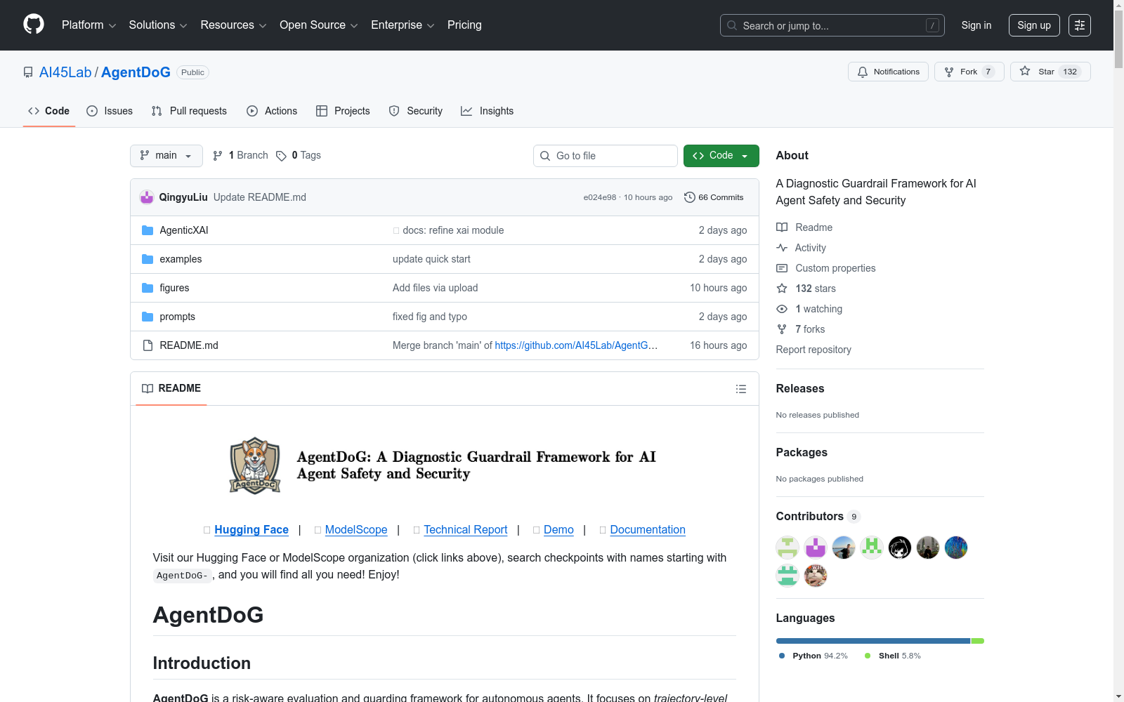This screenshot has height=702, width=1124.
Task: Open the first contributor avatar
Action: click(788, 548)
